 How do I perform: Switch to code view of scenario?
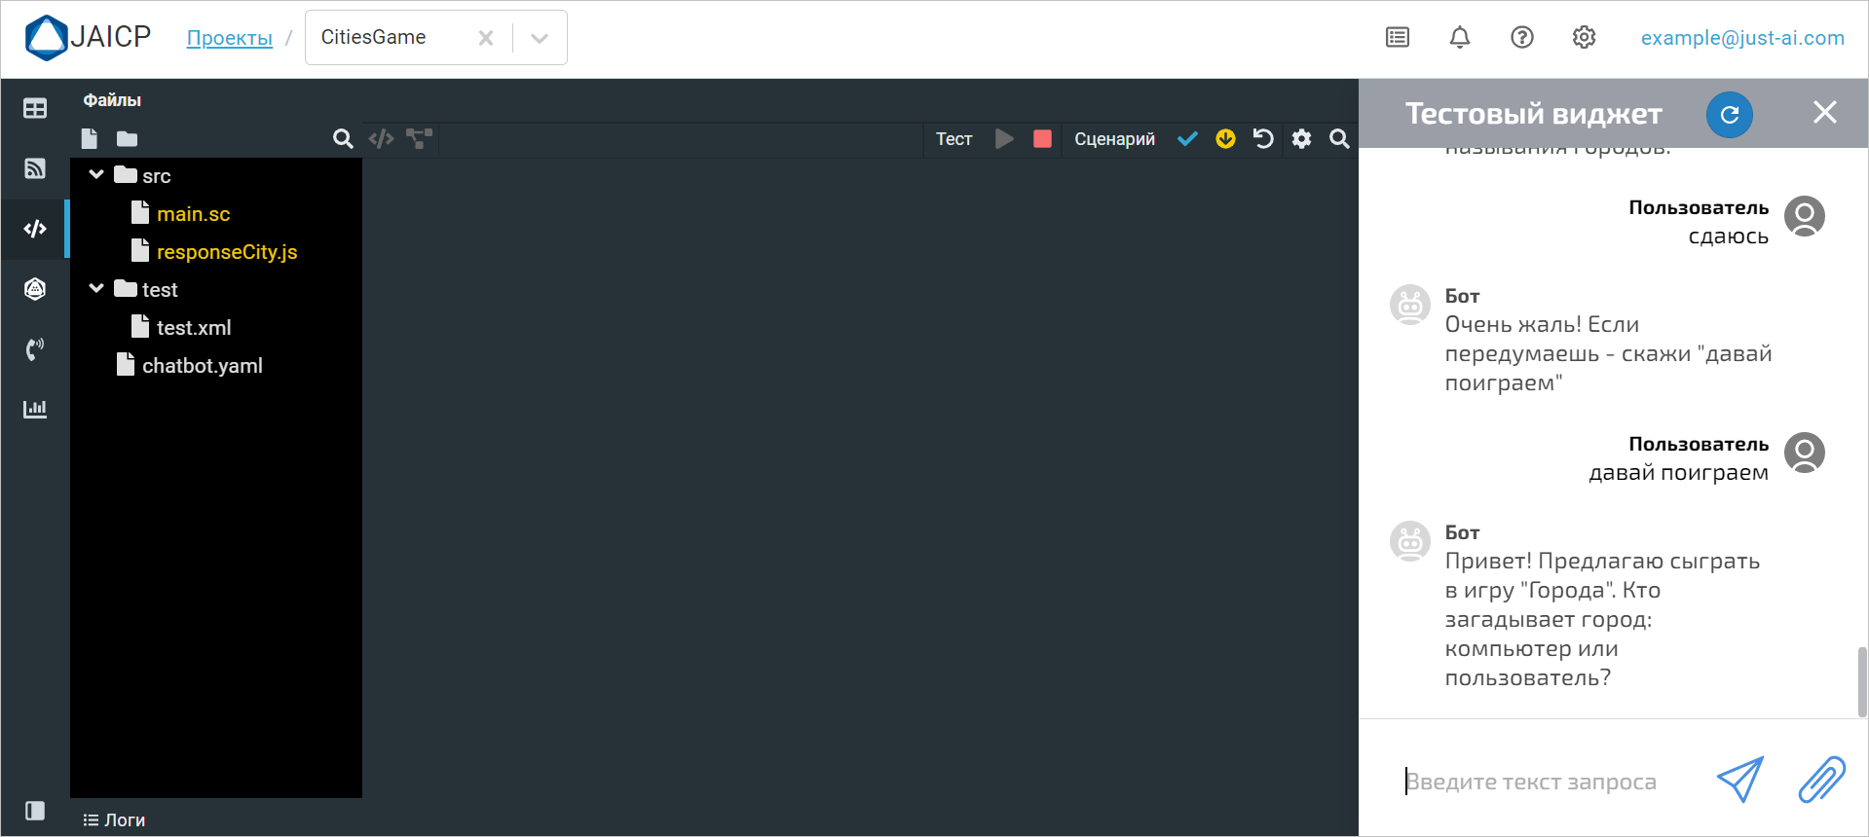pyautogui.click(x=381, y=139)
